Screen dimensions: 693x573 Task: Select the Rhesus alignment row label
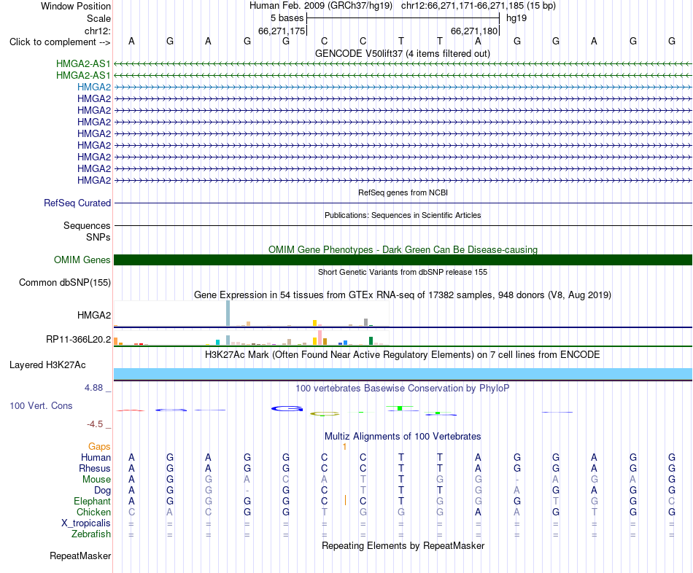(95, 468)
